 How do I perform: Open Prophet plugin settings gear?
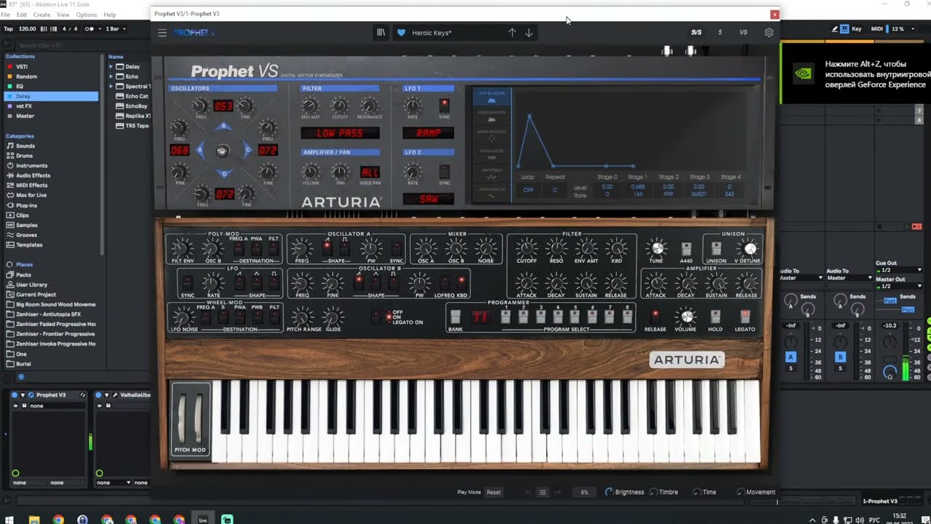coord(769,33)
